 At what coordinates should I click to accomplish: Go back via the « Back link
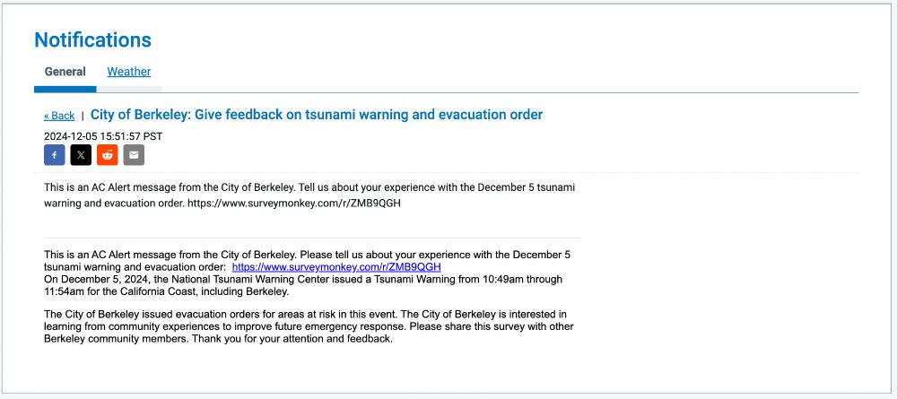59,116
